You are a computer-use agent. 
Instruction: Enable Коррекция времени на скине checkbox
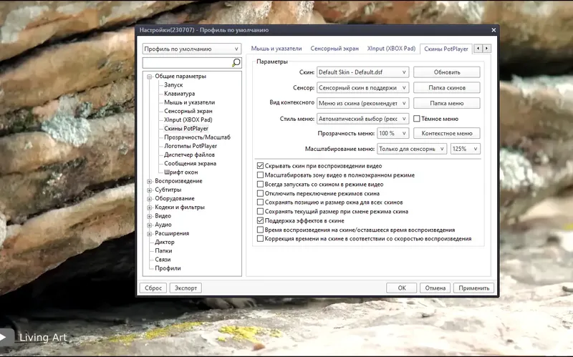coord(260,239)
